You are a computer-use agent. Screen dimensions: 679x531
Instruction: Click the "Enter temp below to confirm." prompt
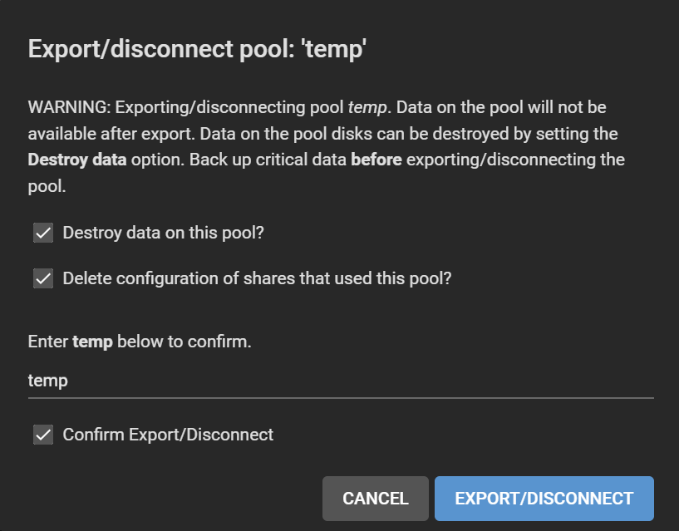[x=140, y=342]
